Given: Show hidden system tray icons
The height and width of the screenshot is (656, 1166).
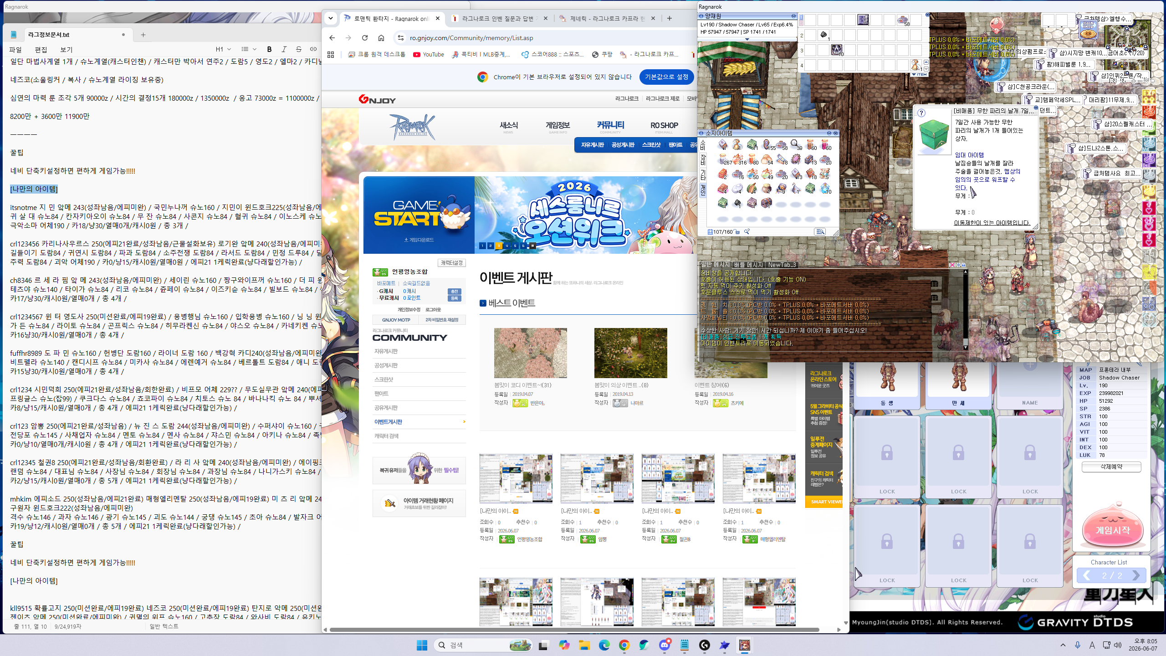Looking at the screenshot, I should click(x=1063, y=645).
